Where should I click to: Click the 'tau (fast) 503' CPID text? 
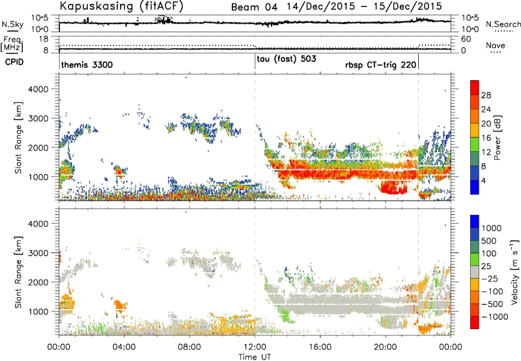(287, 59)
